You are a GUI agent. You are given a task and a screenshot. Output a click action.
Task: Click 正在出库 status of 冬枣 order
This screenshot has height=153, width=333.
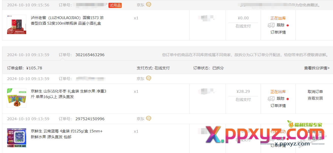tap(278, 92)
